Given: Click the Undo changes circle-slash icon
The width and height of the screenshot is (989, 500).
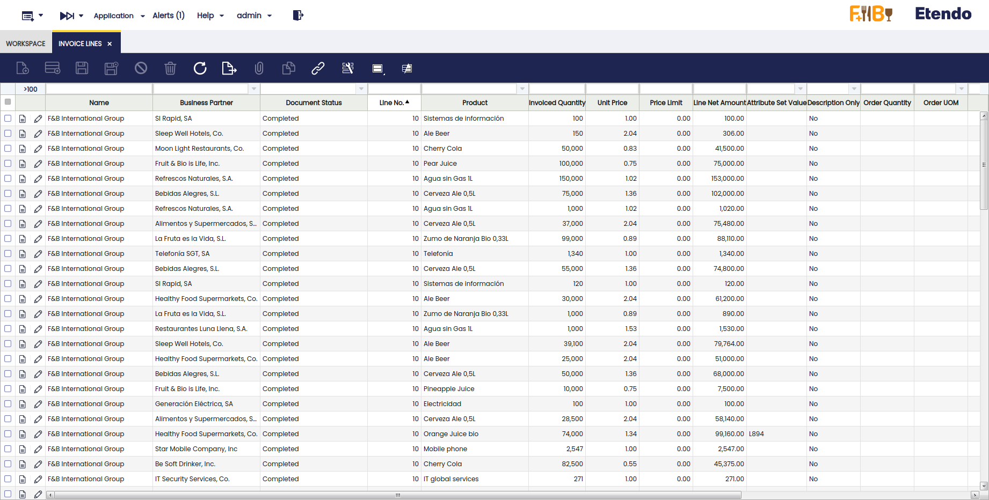Looking at the screenshot, I should click(x=141, y=68).
